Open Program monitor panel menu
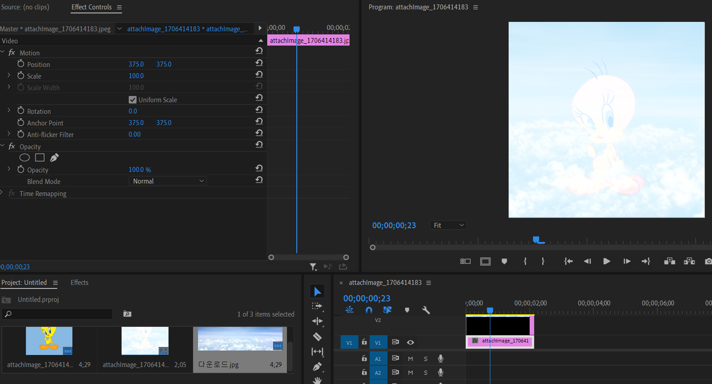The image size is (712, 384). (x=476, y=7)
